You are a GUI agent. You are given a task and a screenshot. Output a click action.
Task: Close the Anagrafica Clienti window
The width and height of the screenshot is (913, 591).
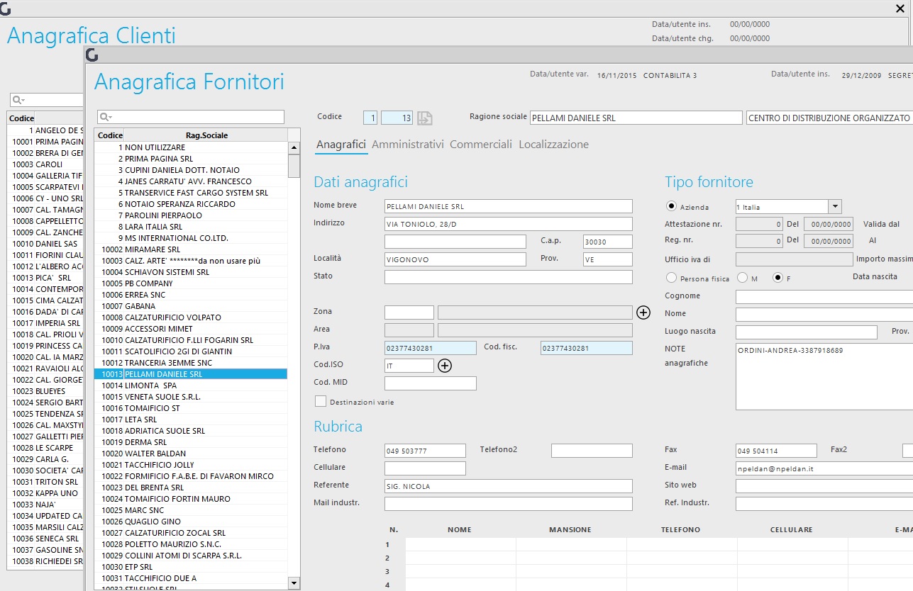click(x=900, y=9)
